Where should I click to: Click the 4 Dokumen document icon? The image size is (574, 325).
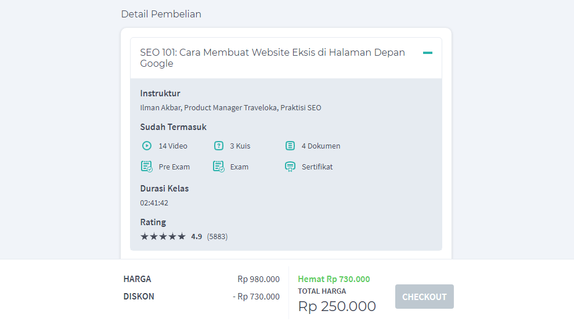coord(290,146)
